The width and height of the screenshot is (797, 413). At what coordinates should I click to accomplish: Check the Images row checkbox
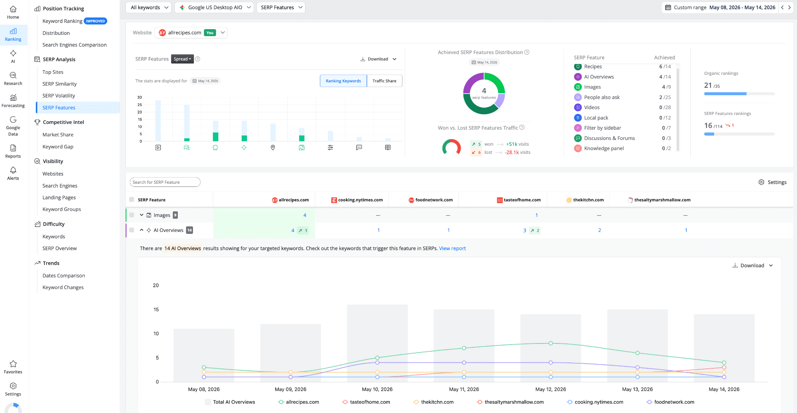(132, 215)
